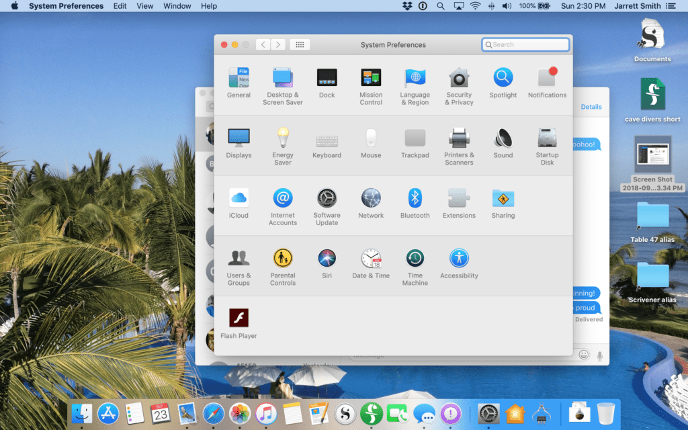Screen dimensions: 688x430
Task: Open Network preferences
Action: (371, 203)
